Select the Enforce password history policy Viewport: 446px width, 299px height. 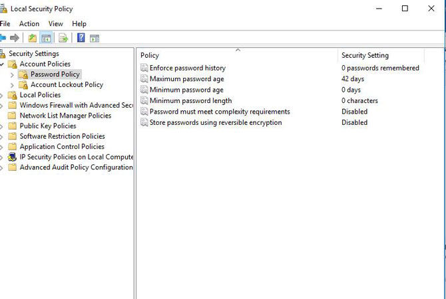click(188, 68)
